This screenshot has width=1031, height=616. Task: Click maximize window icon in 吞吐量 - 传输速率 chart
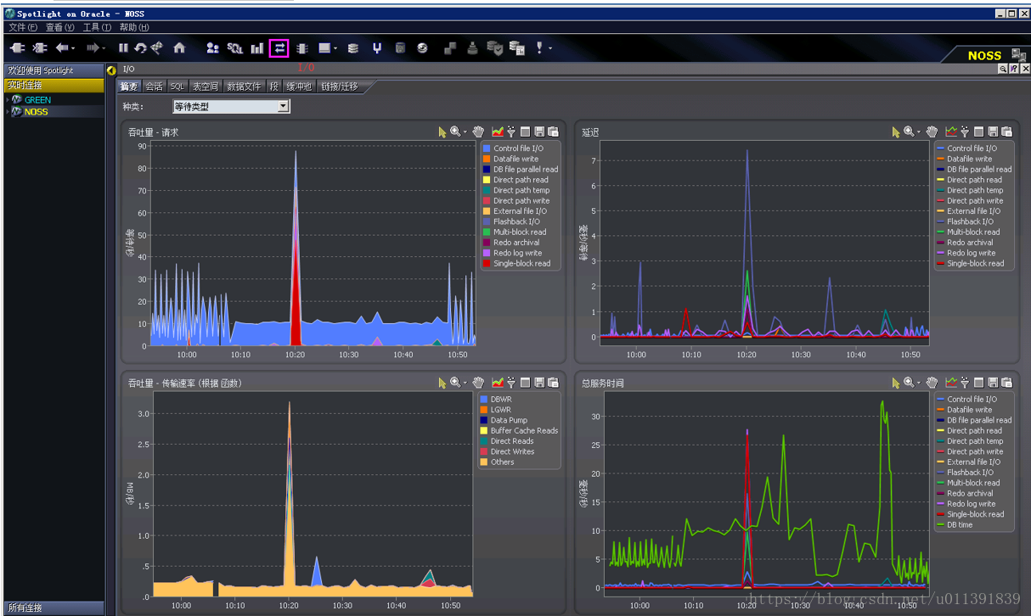pyautogui.click(x=525, y=383)
